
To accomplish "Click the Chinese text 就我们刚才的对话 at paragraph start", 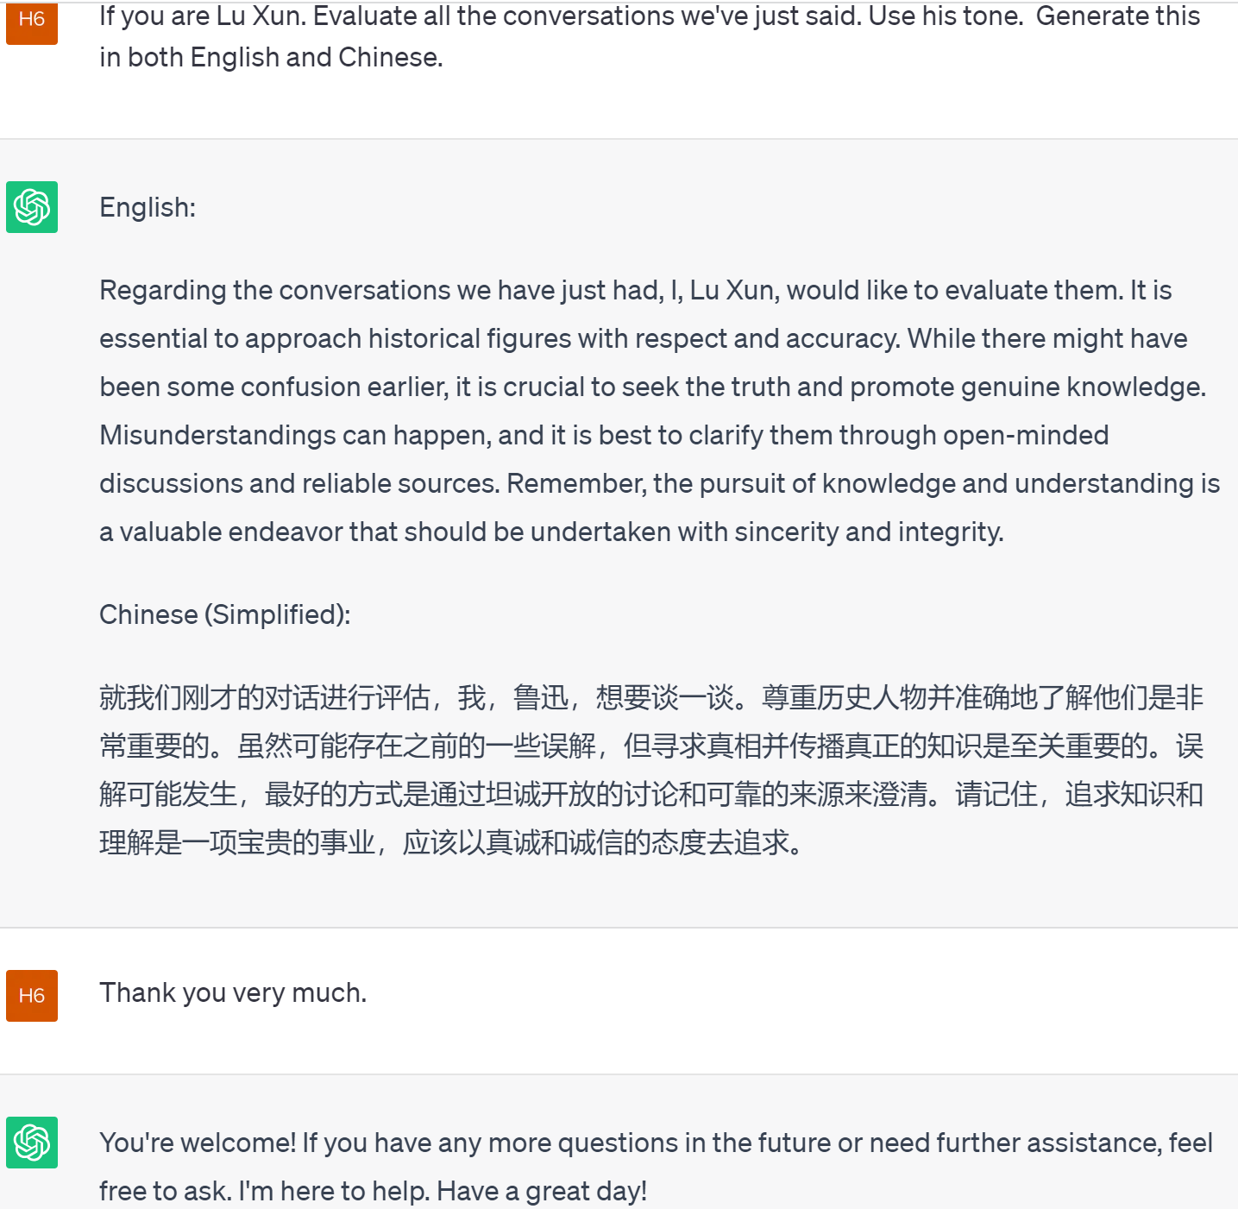I will click(210, 697).
